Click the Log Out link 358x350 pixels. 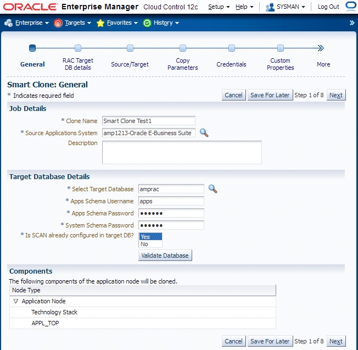pyautogui.click(x=328, y=7)
